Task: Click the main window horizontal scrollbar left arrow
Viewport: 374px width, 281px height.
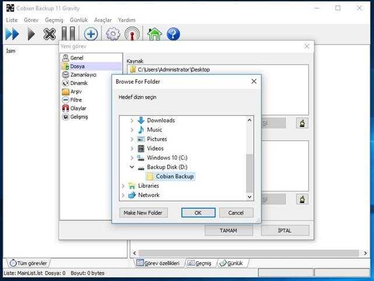Action: [x=135, y=253]
